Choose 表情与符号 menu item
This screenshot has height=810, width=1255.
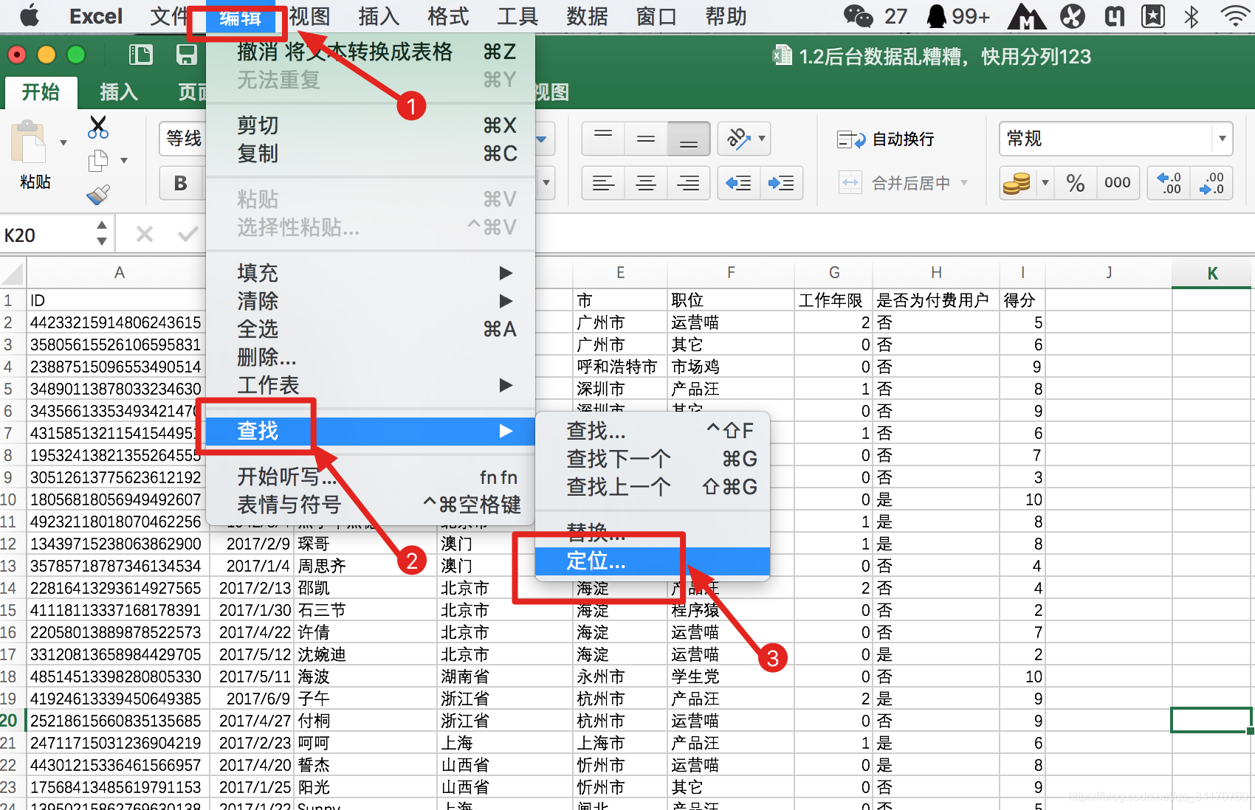click(x=371, y=505)
